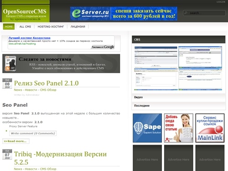Click the 'Proxy Server Feature' text
The image size is (228, 171).
tap(23, 126)
